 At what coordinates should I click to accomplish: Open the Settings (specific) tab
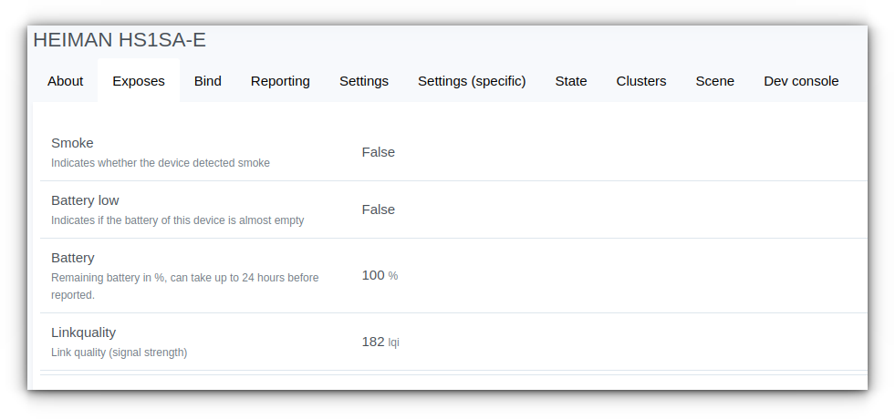(472, 81)
